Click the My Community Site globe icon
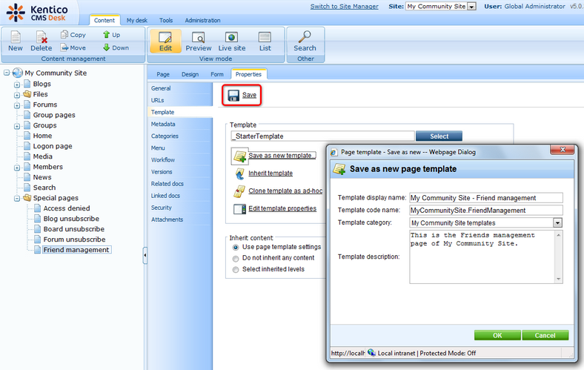The width and height of the screenshot is (584, 370). 17,73
